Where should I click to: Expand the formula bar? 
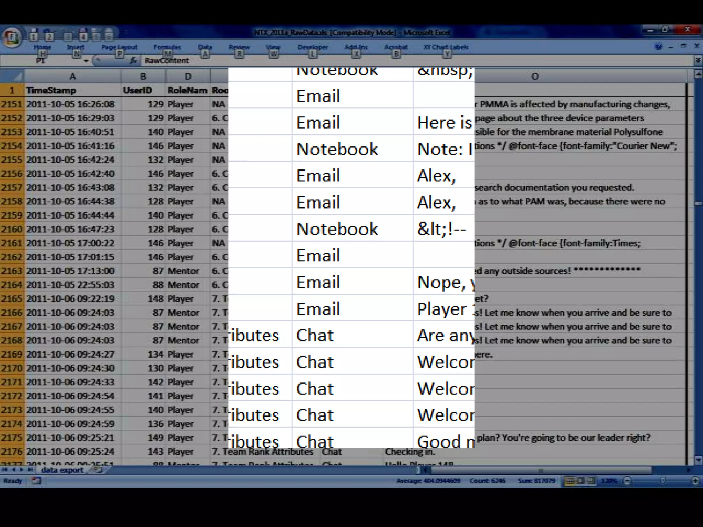tap(698, 61)
